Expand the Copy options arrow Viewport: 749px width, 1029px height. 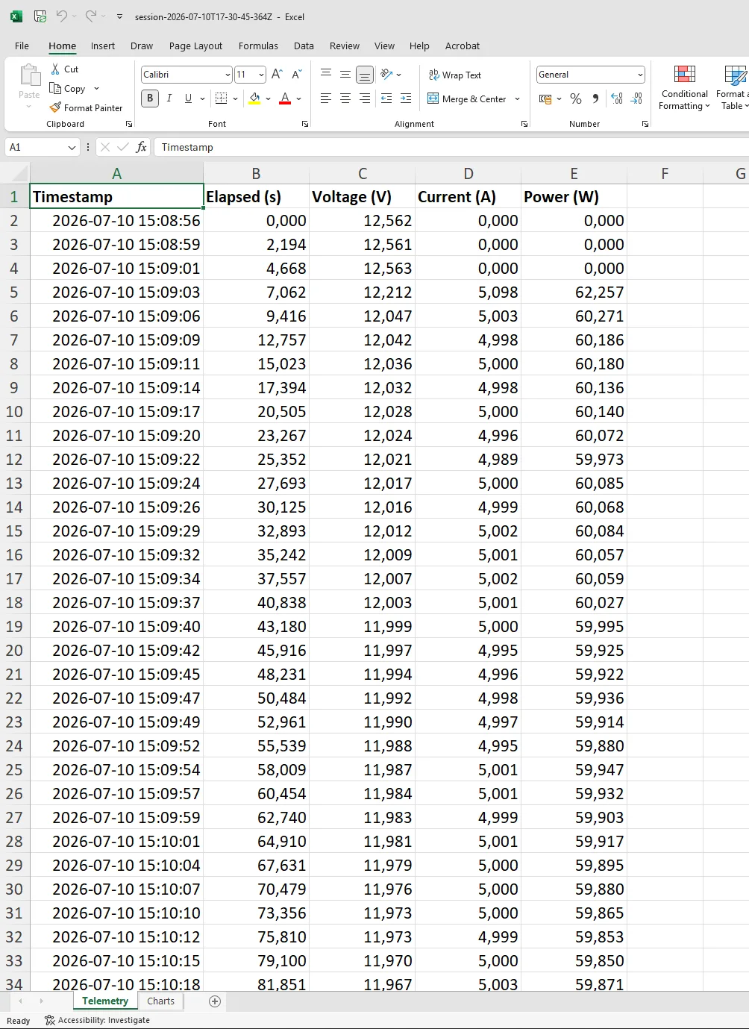point(96,88)
